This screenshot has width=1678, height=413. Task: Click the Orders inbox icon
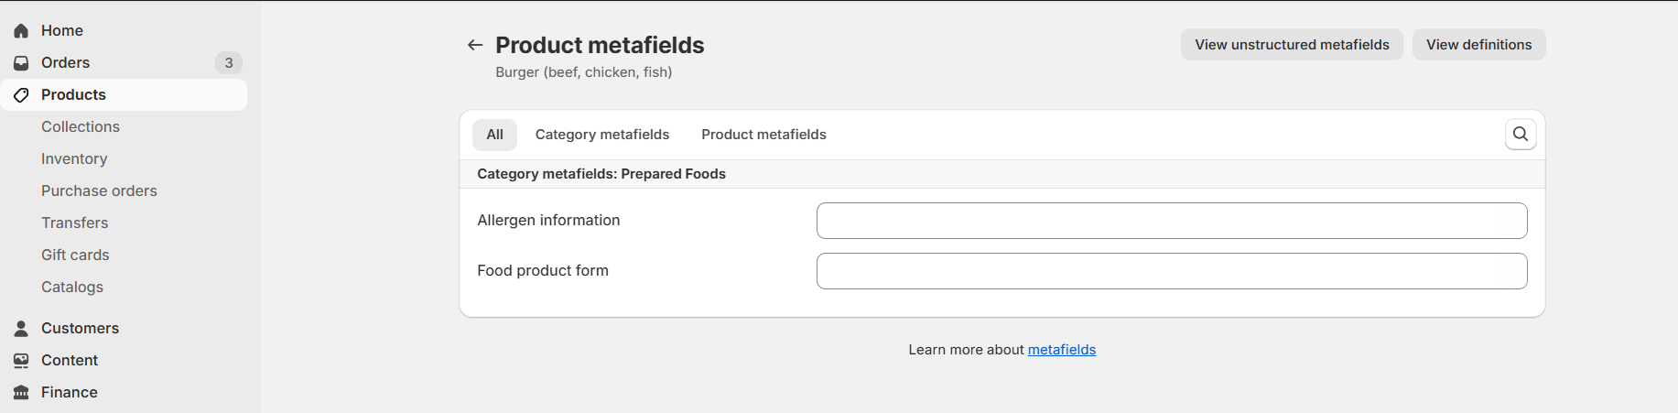[x=21, y=63]
